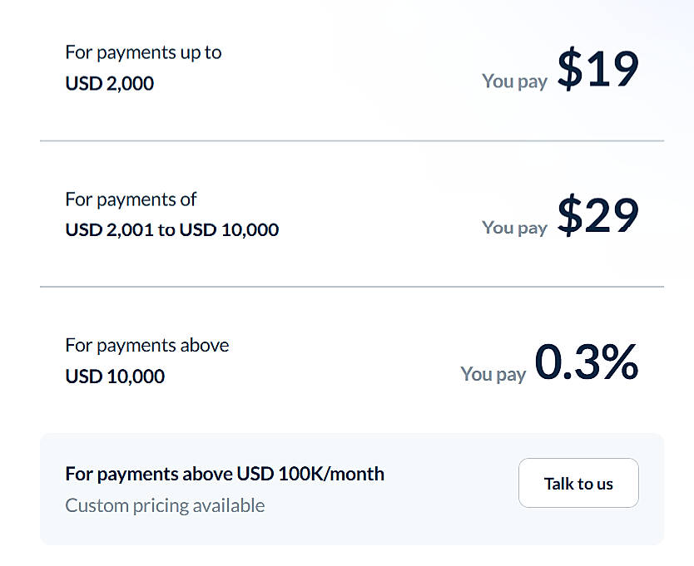Click the 0.3% rate label
The width and height of the screenshot is (694, 566).
tap(587, 362)
